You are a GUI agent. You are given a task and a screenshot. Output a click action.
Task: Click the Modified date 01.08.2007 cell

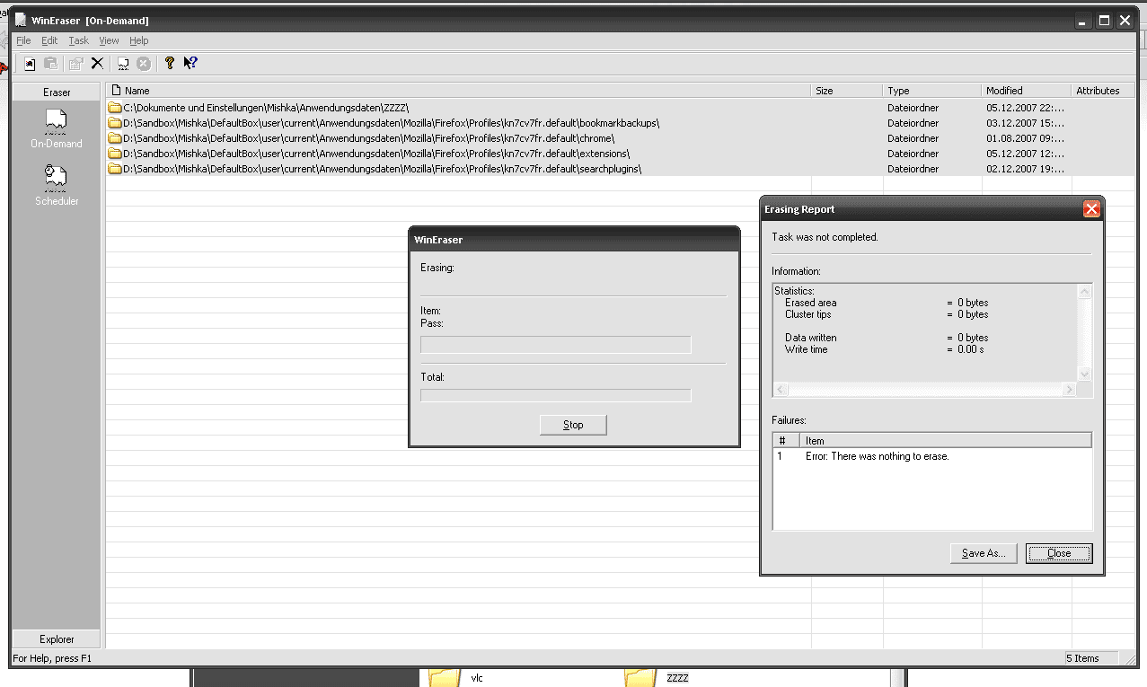pyautogui.click(x=1025, y=138)
